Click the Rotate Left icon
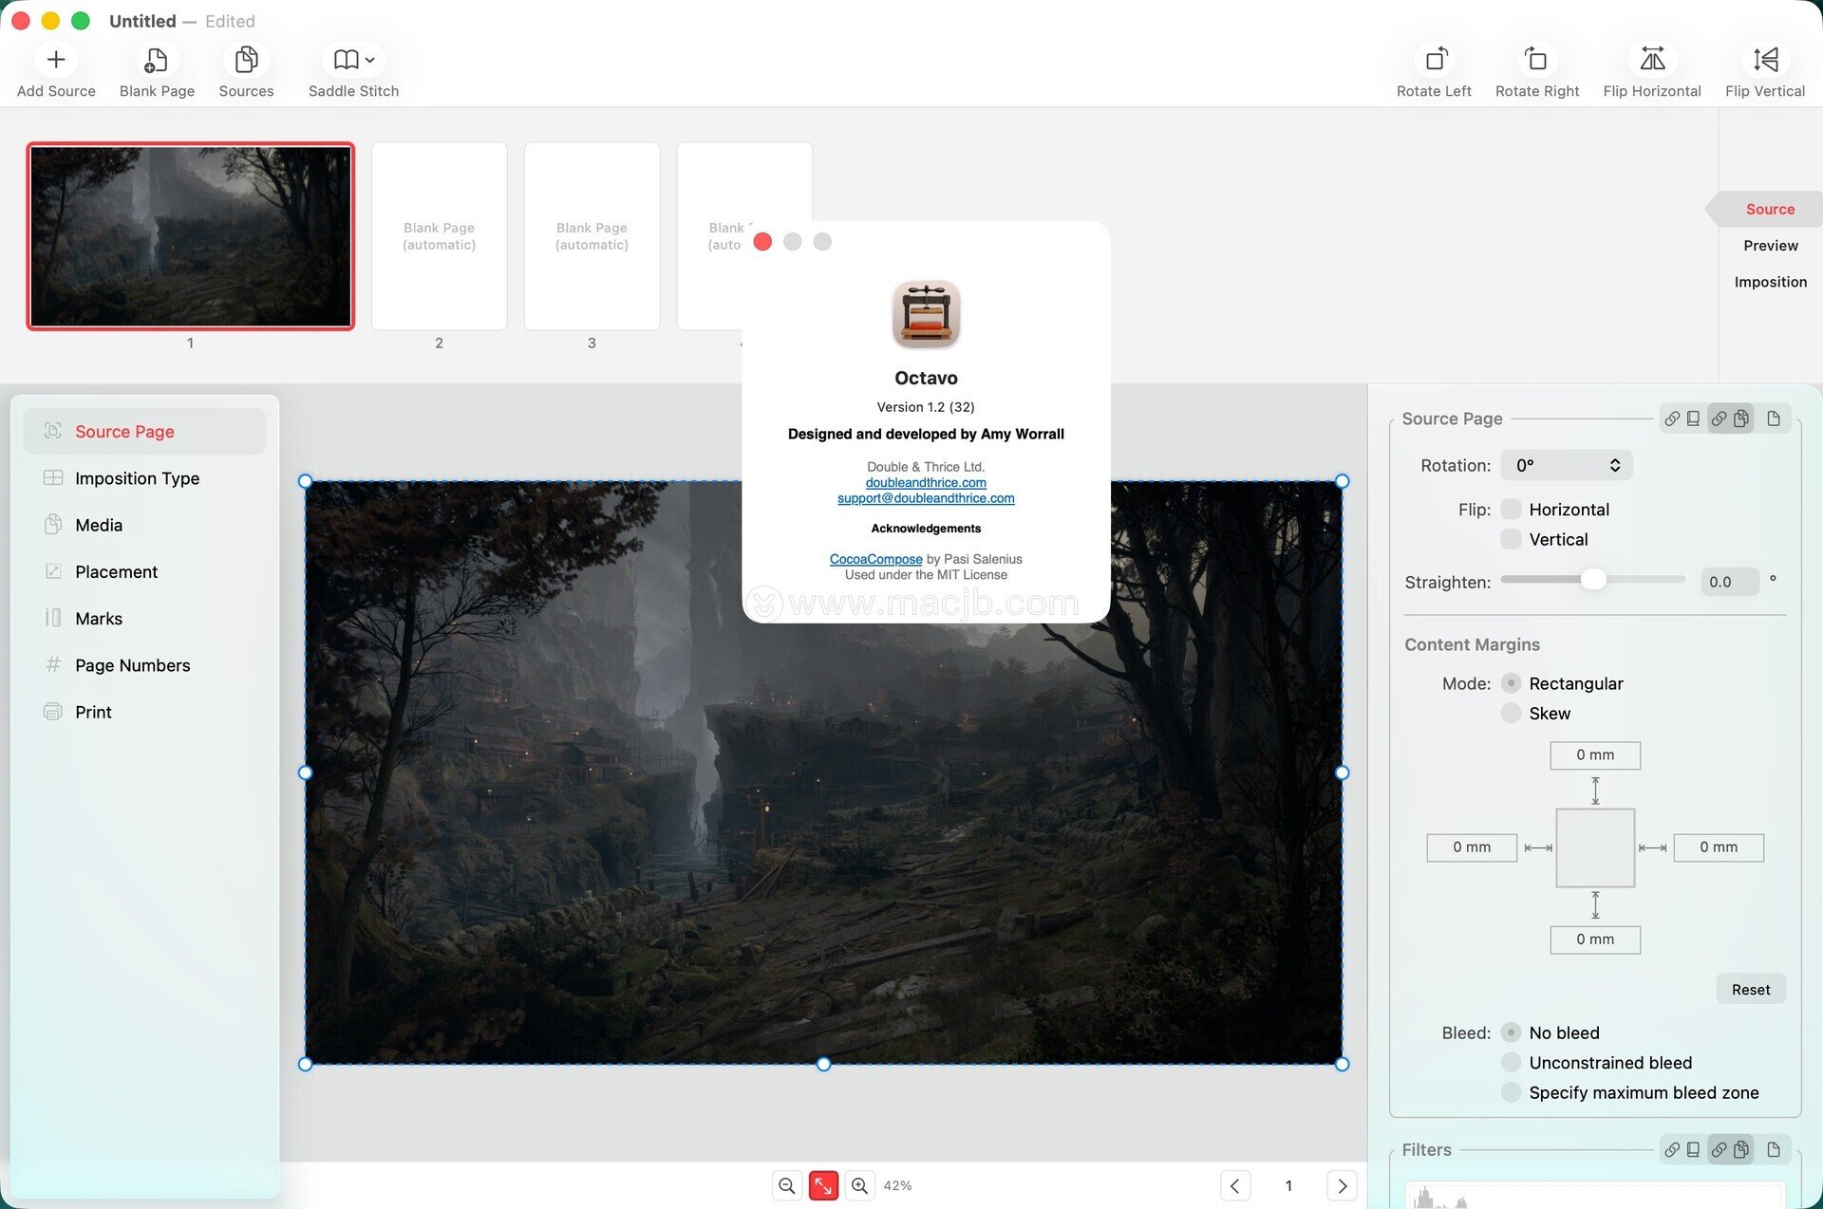The height and width of the screenshot is (1209, 1823). click(1435, 60)
